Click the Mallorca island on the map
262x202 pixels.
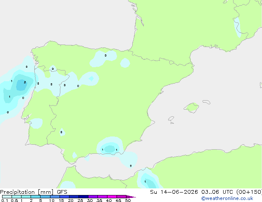191,108
